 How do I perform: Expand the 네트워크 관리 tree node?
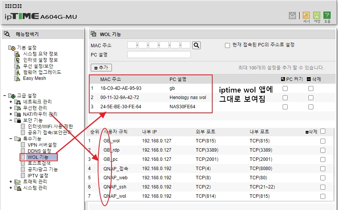[x=11, y=102]
